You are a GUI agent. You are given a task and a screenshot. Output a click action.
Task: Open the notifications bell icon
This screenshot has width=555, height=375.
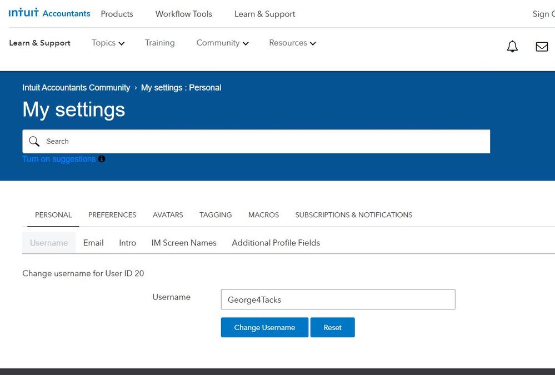pos(512,47)
